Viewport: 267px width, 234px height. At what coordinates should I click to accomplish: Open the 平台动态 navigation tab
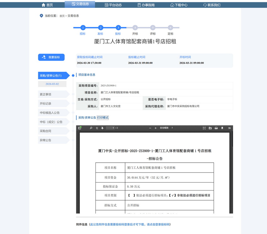(113, 5)
